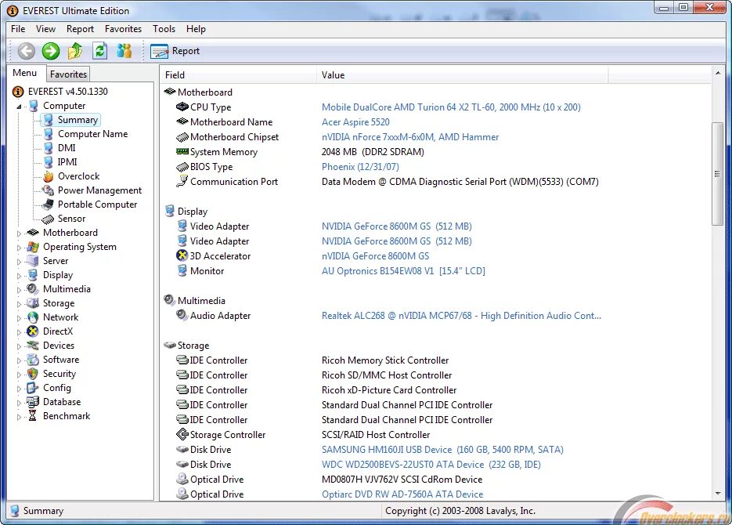This screenshot has height=525, width=732.
Task: Click the Field column header
Action: (238, 74)
